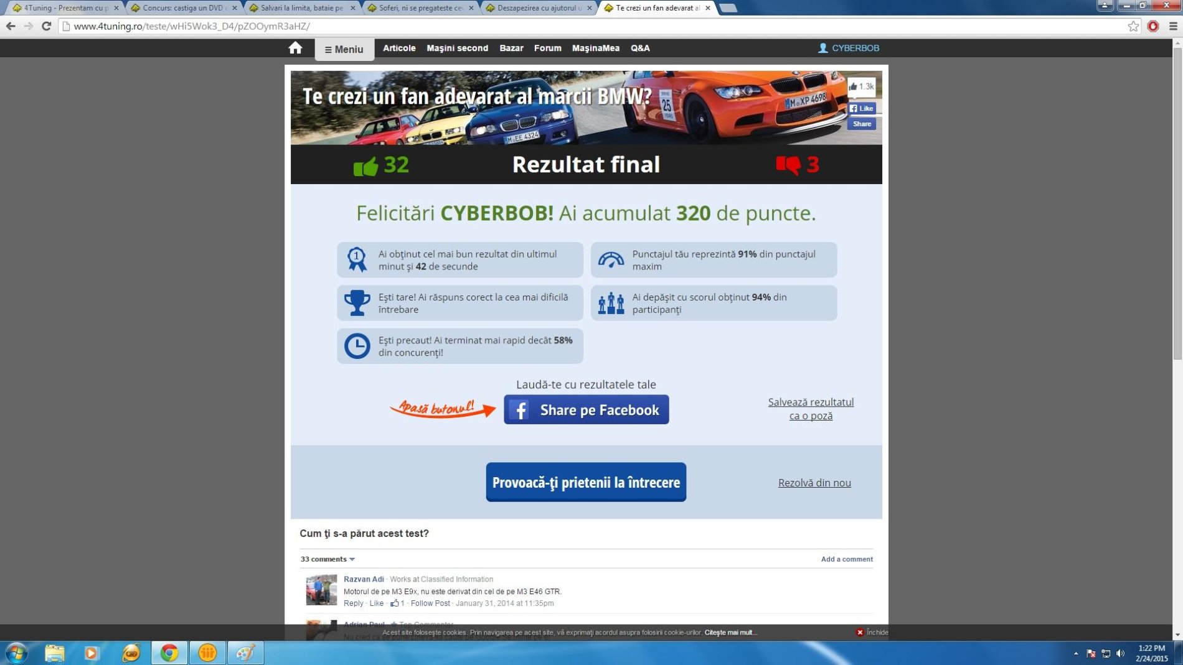
Task: Switch to Soferi, ni se pregateste tab
Action: (420, 8)
